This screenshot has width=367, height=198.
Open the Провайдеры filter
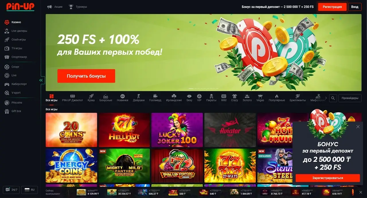[x=350, y=98]
